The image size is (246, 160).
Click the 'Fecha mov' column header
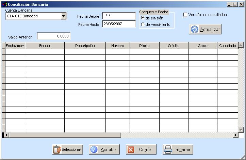click(15, 46)
